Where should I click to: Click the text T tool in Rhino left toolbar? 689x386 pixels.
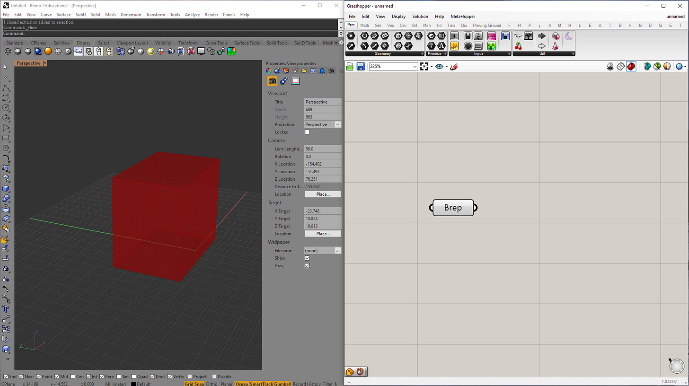6,308
